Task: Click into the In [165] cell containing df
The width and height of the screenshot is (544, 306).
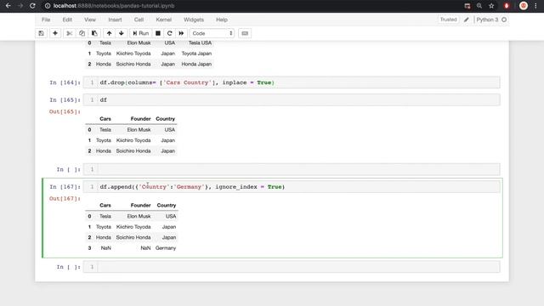Action: 292,100
